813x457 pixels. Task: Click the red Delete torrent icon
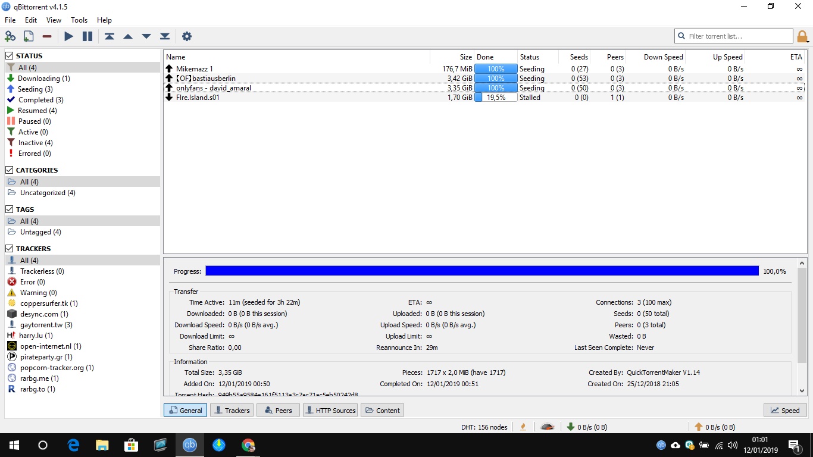47,36
